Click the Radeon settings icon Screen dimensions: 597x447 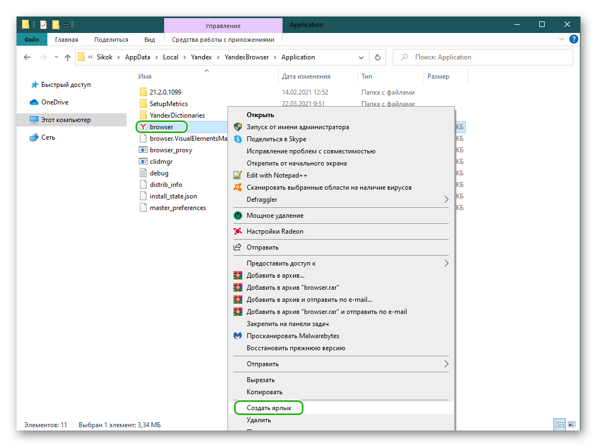[238, 231]
